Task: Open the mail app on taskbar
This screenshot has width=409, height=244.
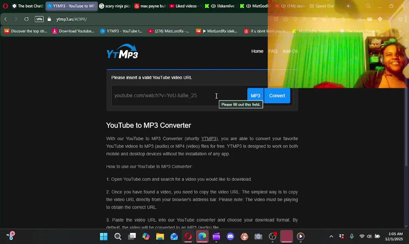Action: coord(174,236)
